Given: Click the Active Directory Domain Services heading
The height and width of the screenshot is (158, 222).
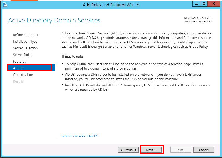Looking at the screenshot, I should click(54, 20).
